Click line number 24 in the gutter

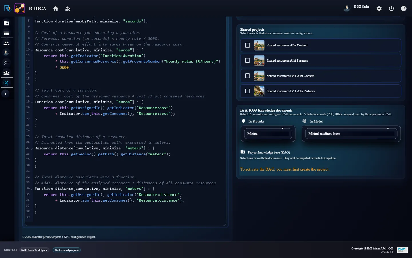28,130
